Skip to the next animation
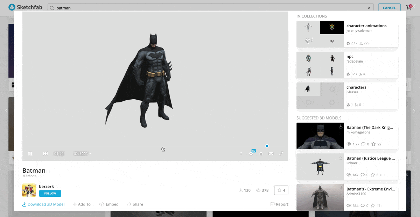The width and height of the screenshot is (420, 217). pos(45,154)
